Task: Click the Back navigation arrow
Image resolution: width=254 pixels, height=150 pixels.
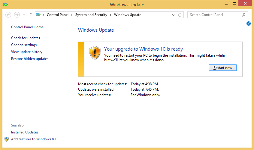Action: 8,15
